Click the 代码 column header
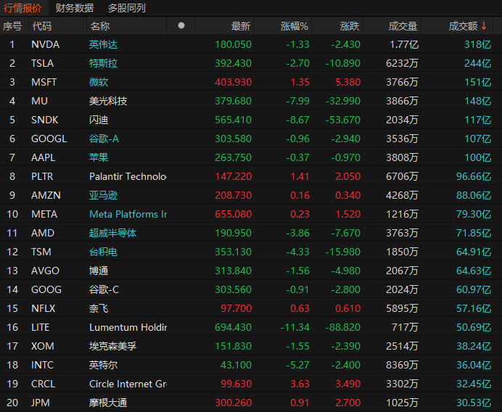The image size is (502, 412). point(41,26)
